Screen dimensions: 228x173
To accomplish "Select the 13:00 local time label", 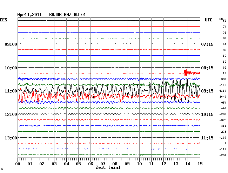I will (11, 138).
